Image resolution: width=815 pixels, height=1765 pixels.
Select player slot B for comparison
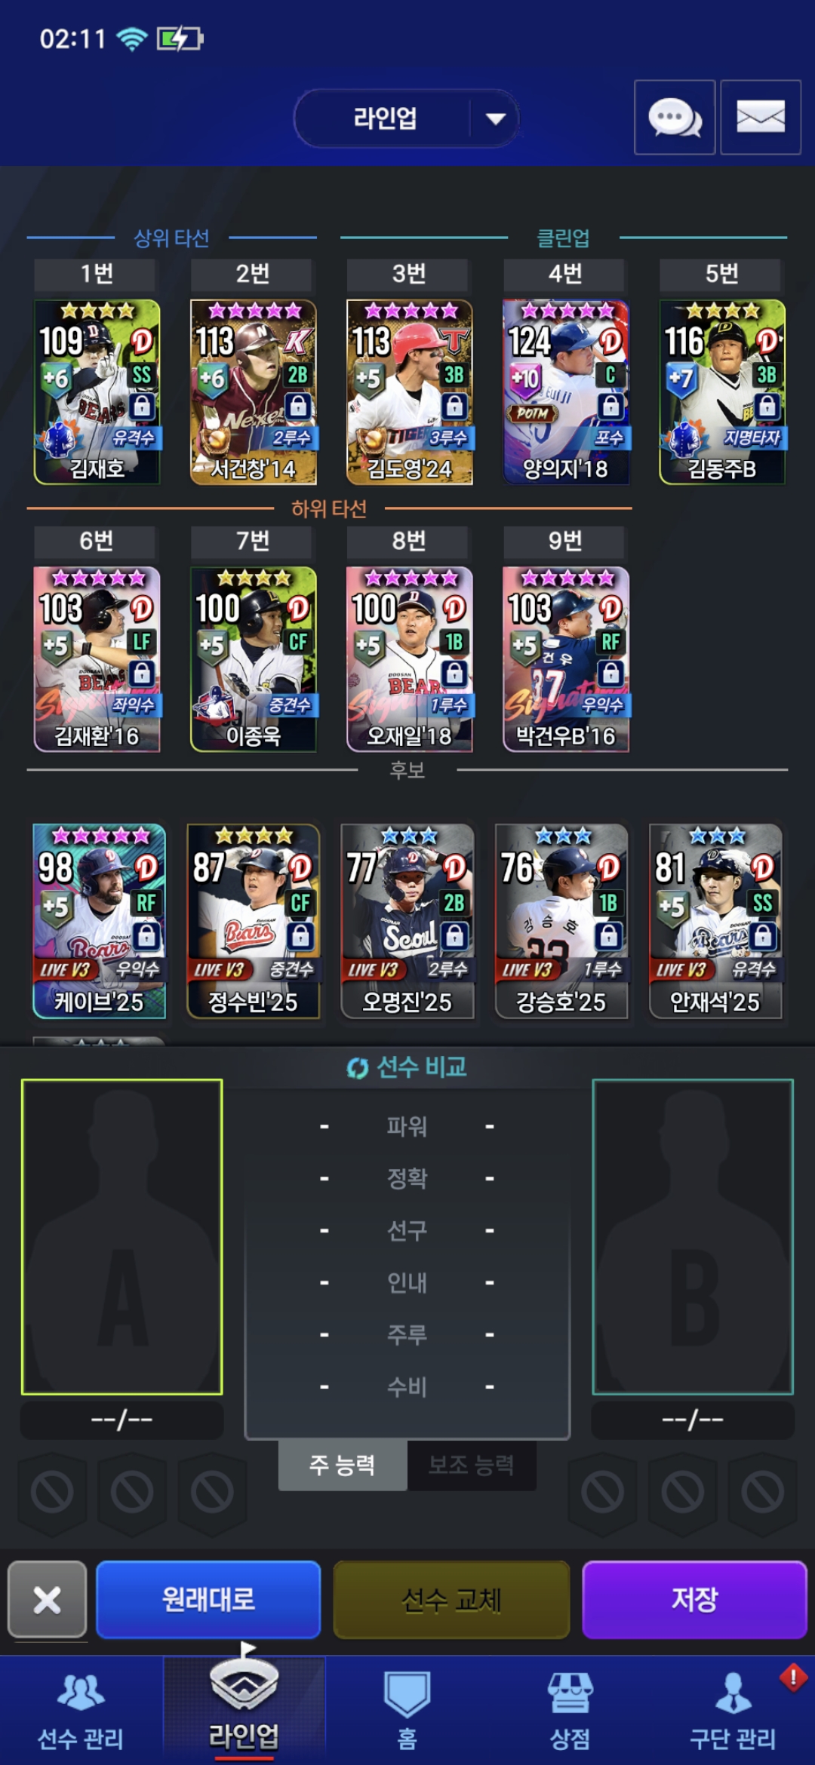pyautogui.click(x=693, y=1236)
